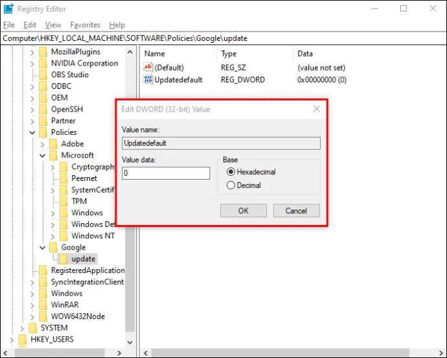
Task: Click the RegisteredApplications folder icon
Action: [43, 270]
